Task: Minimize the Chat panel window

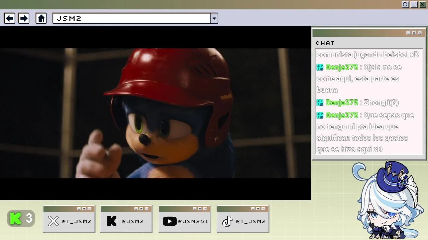Action: click(408, 33)
